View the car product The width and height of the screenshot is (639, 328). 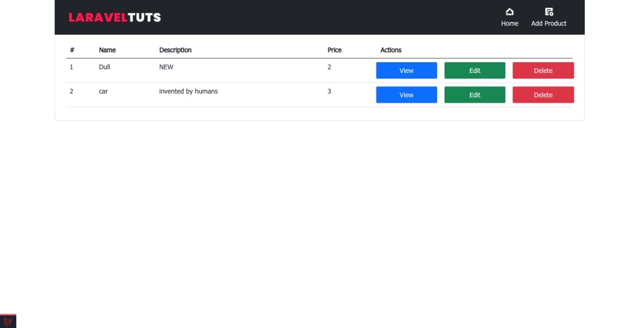point(406,95)
